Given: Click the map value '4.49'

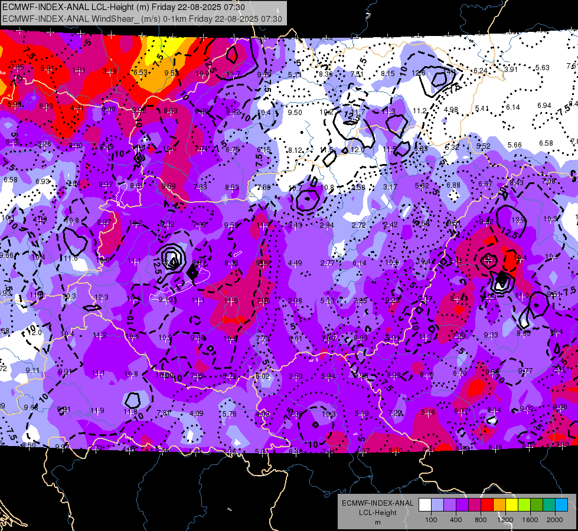Looking at the screenshot, I should [x=295, y=263].
